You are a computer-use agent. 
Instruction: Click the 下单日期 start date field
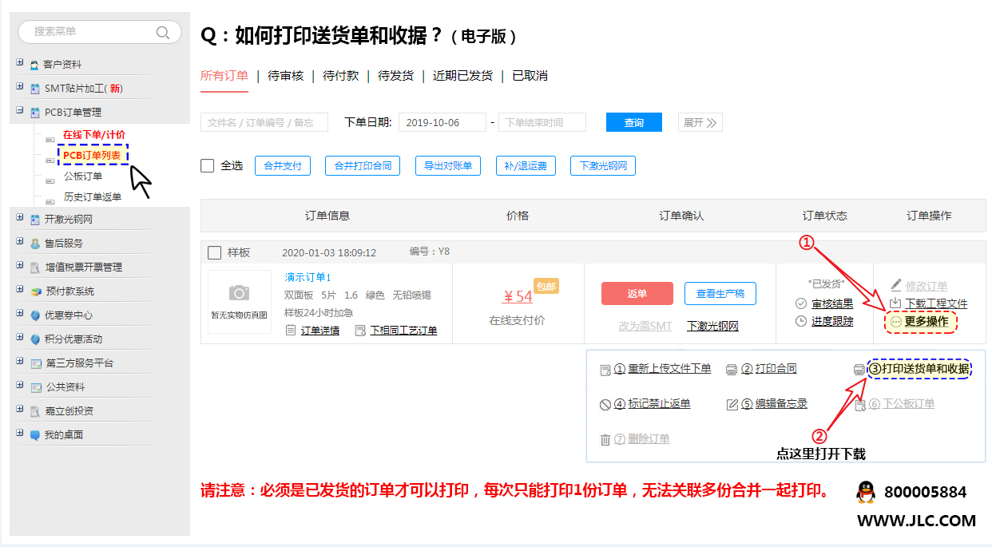[x=442, y=122]
